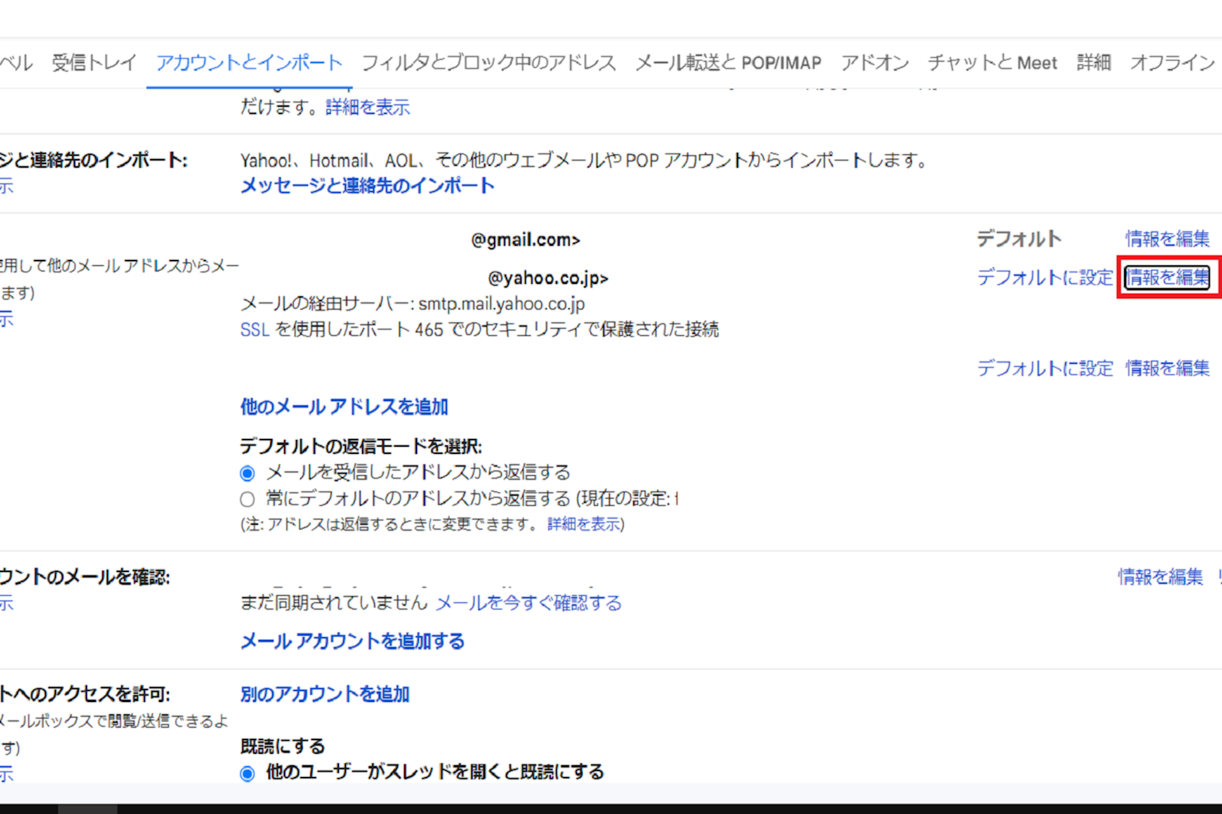
Task: Select 他のユーザーがスレッドを開くと既読にする radio button
Action: coord(247,773)
